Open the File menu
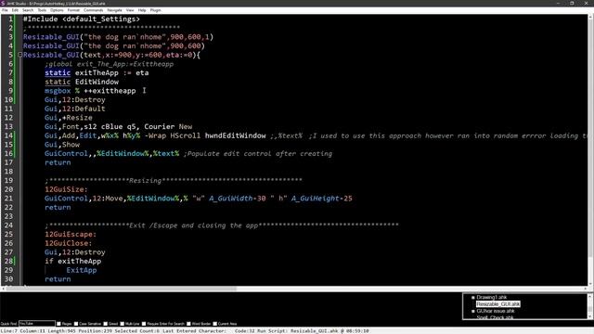594x334 pixels. 5,10
